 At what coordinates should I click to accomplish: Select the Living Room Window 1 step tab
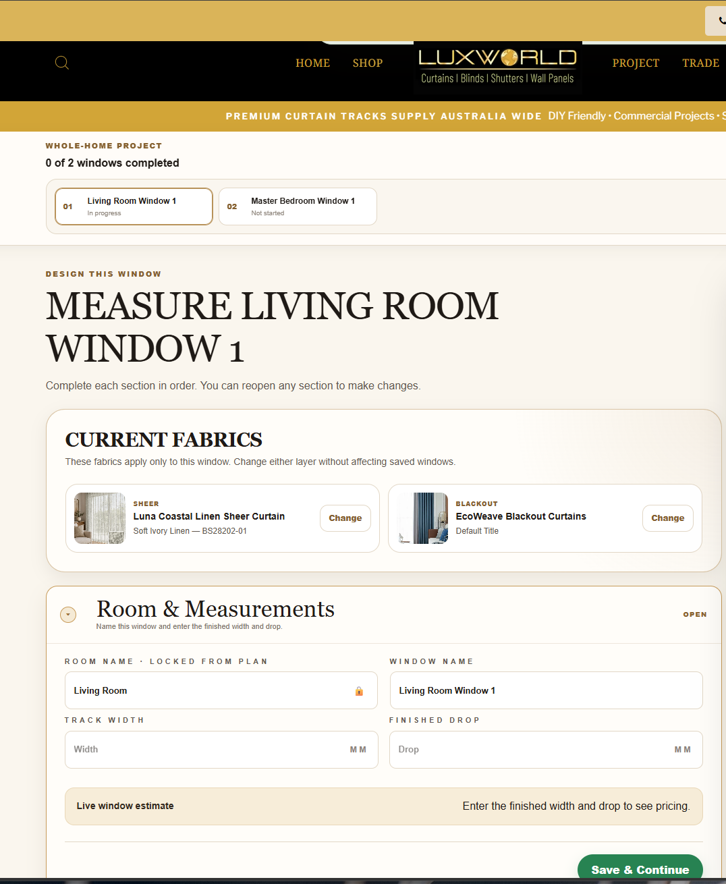click(134, 206)
